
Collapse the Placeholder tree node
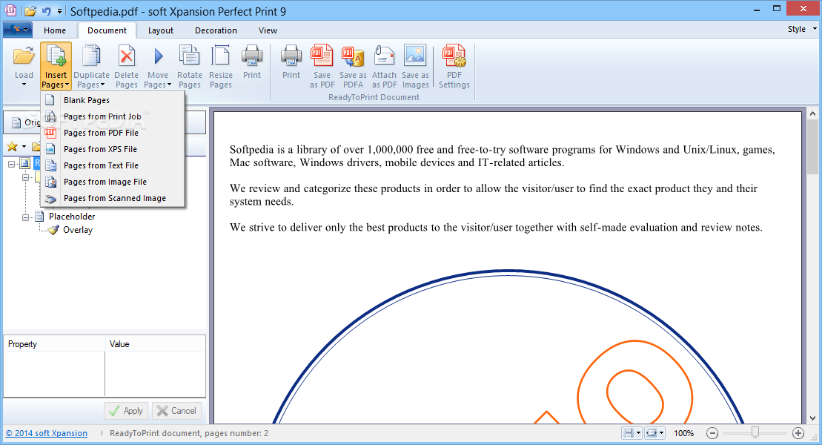click(x=25, y=217)
